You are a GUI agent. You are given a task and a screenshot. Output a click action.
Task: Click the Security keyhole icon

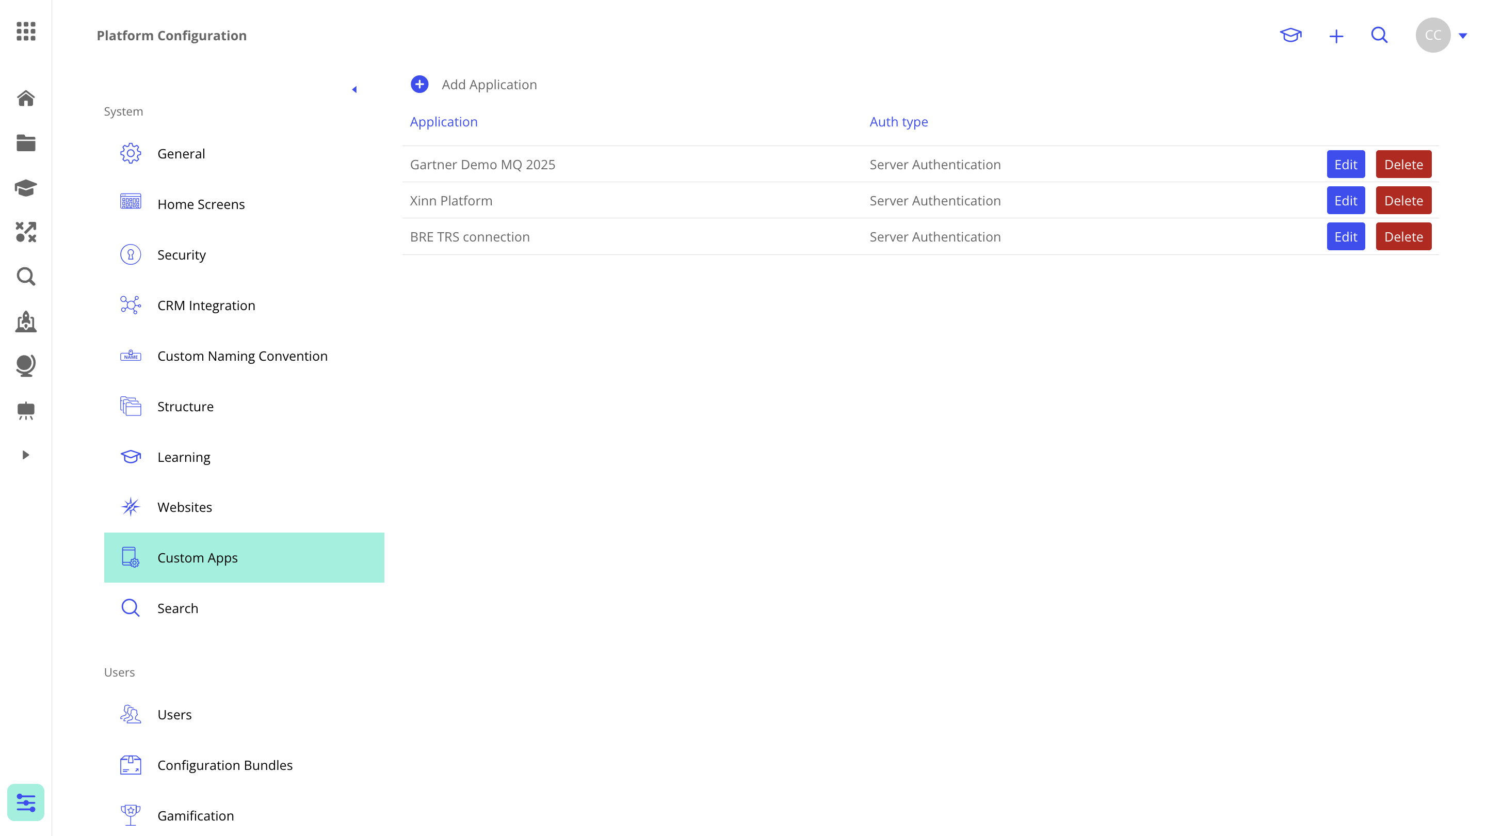click(x=131, y=254)
